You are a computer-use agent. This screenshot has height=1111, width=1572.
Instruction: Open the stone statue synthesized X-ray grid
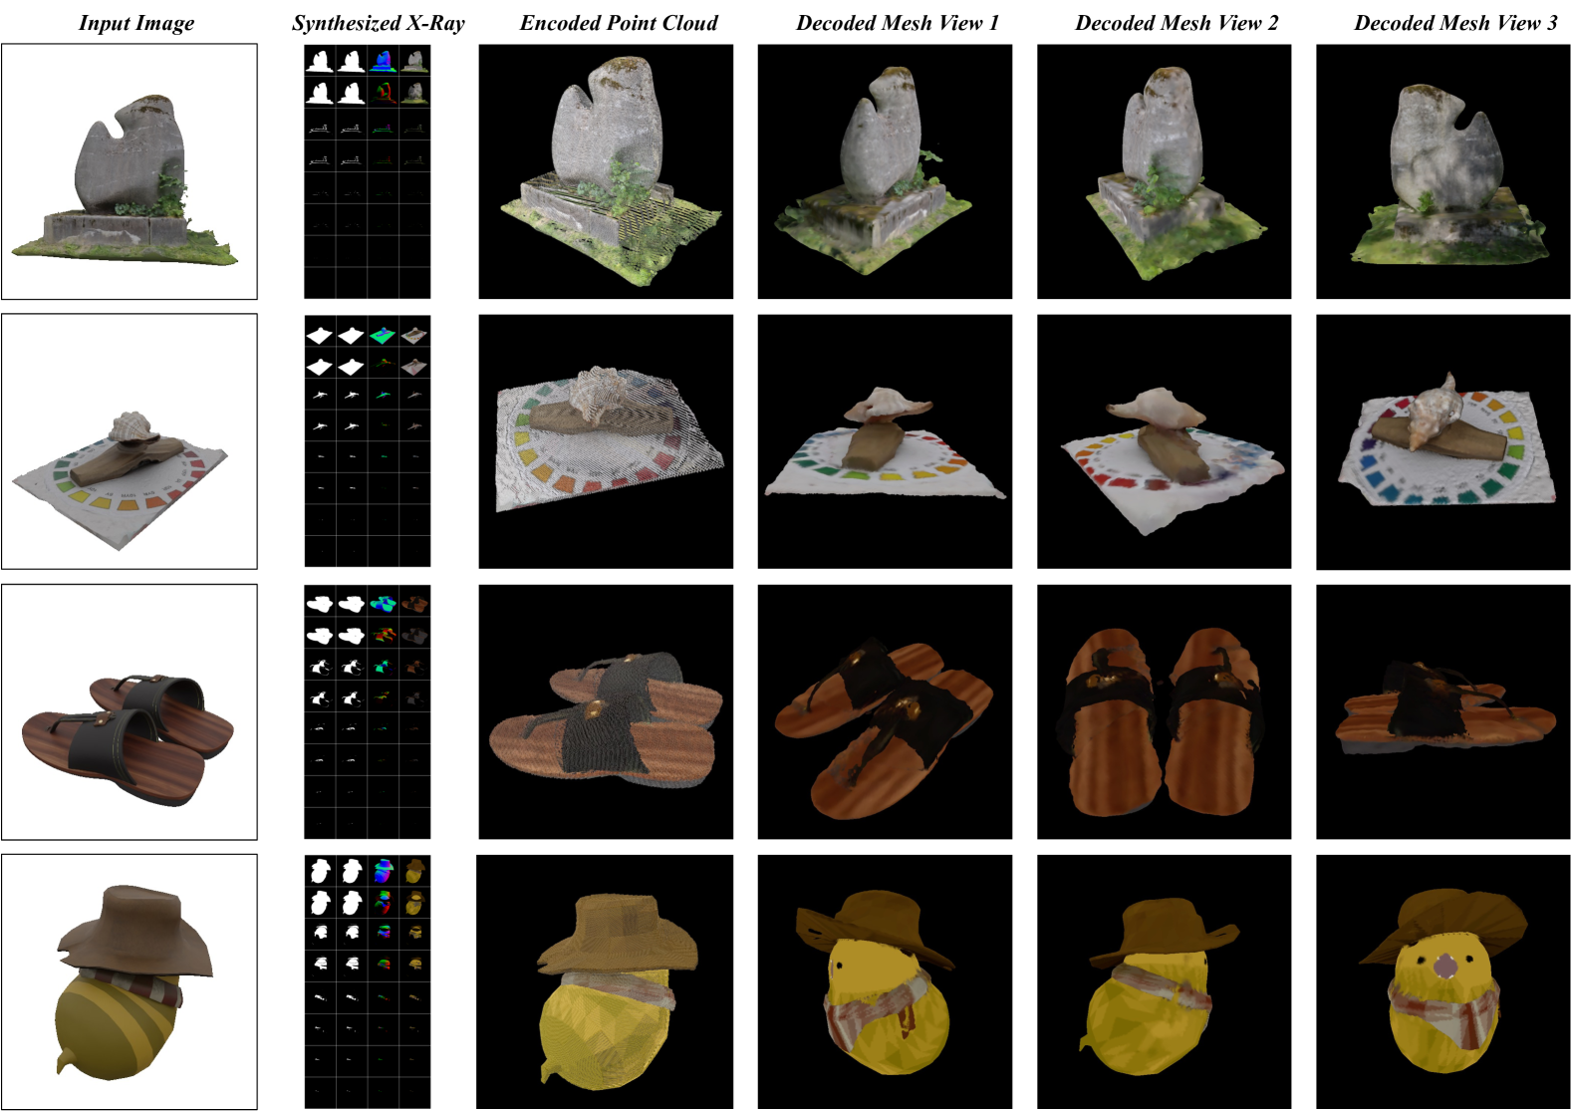[368, 171]
